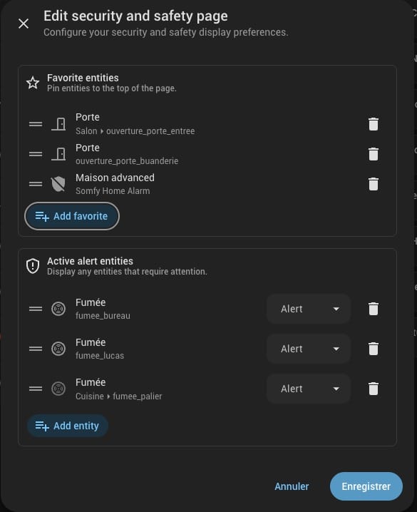
Task: Click the drag handle for Maison advanced
Action: (36, 184)
